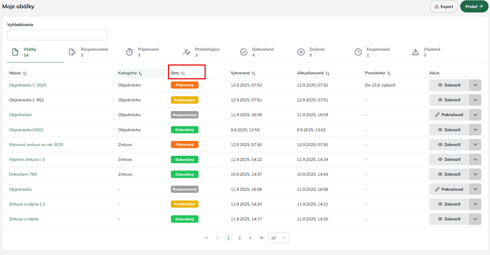The height and width of the screenshot is (255, 490).
Task: Click the Pridať button
Action: coord(474,6)
